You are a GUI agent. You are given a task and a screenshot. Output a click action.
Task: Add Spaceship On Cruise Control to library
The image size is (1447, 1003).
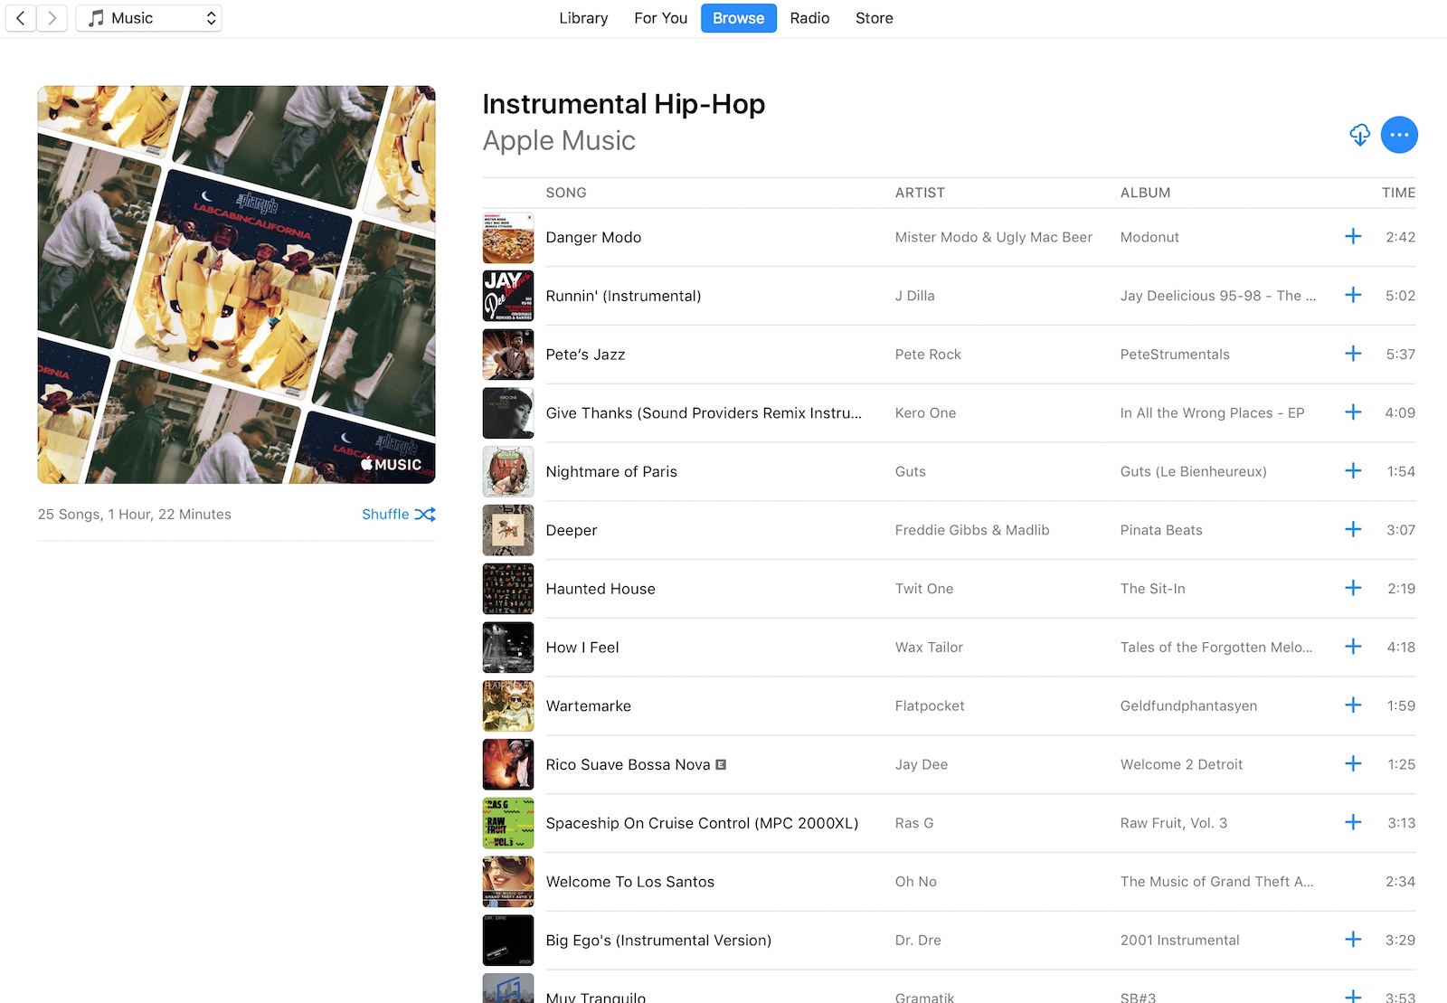(x=1353, y=823)
